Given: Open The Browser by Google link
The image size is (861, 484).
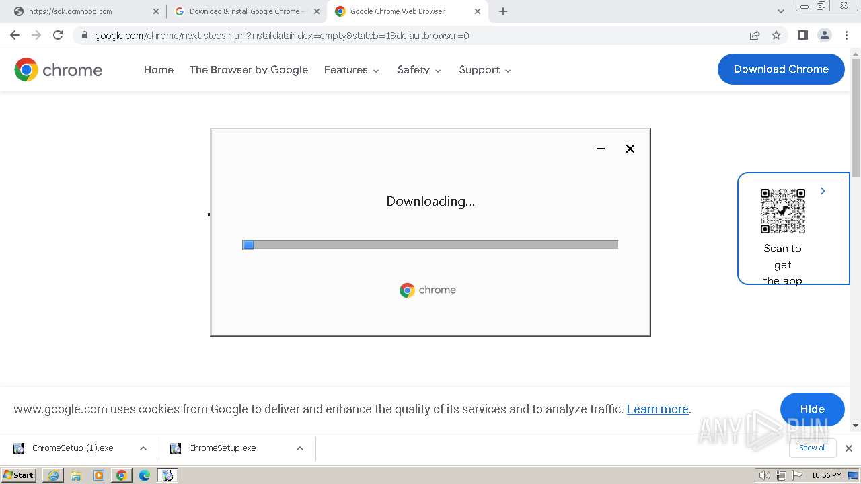Looking at the screenshot, I should pyautogui.click(x=249, y=69).
